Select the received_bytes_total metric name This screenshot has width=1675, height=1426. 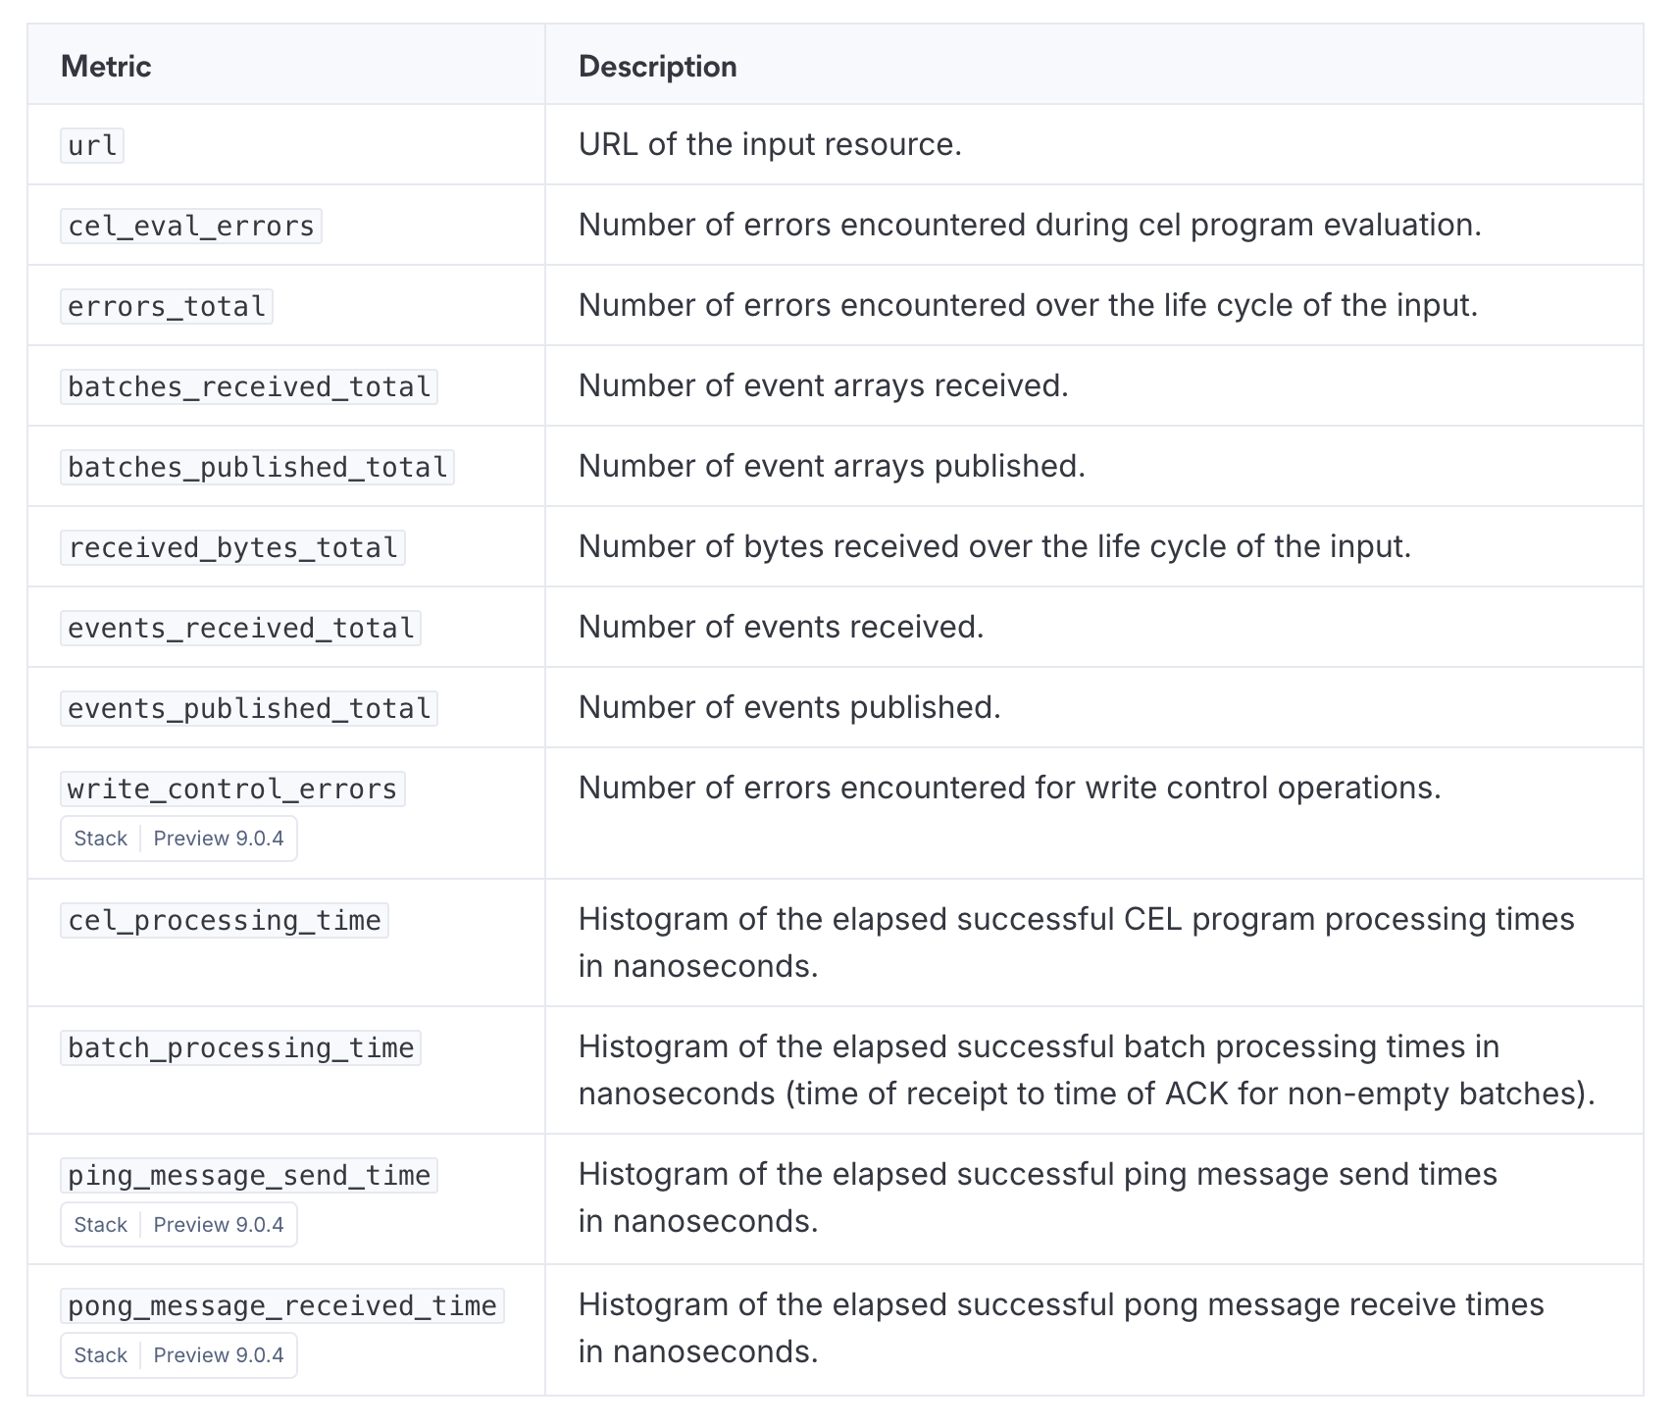232,547
